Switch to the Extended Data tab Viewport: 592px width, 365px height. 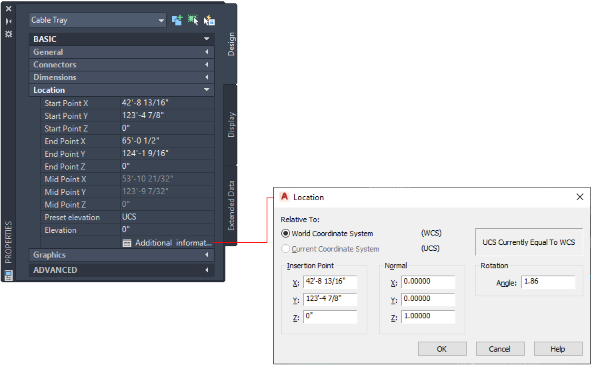[231, 205]
